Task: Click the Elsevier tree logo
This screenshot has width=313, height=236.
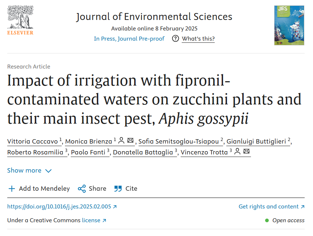Action: pos(20,20)
